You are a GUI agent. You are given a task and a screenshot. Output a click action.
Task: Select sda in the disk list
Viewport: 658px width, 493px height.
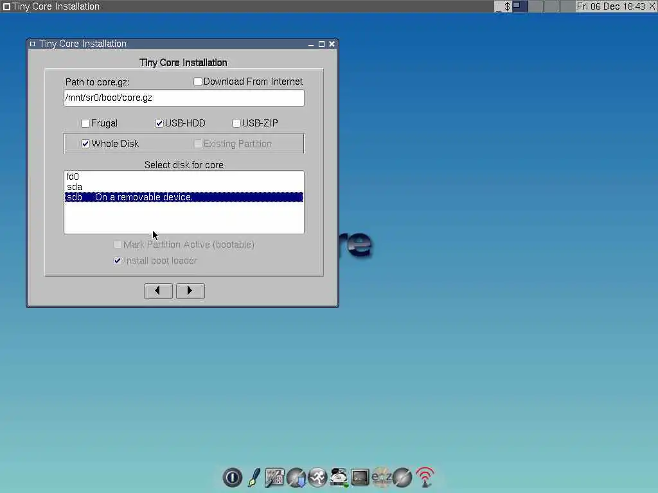(184, 187)
